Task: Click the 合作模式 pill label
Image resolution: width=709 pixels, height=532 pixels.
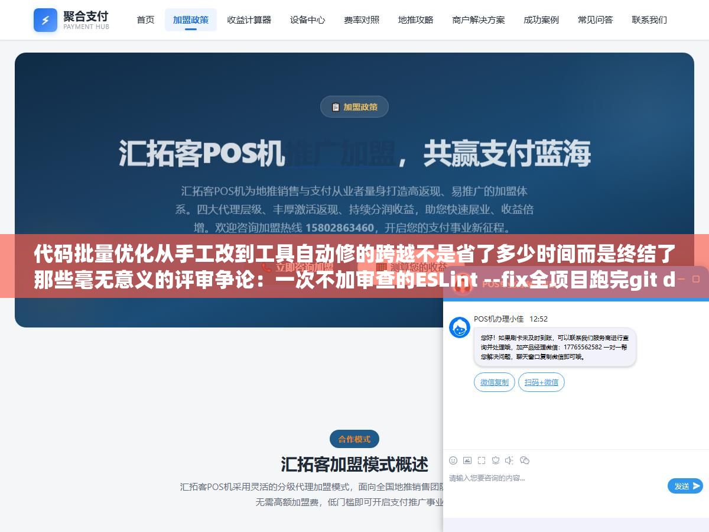Action: [x=354, y=439]
